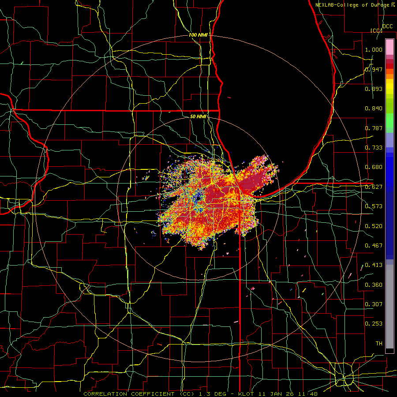This screenshot has width=397, height=397.
Task: Pick the pink swatch atop the color bar
Action: [x=390, y=47]
